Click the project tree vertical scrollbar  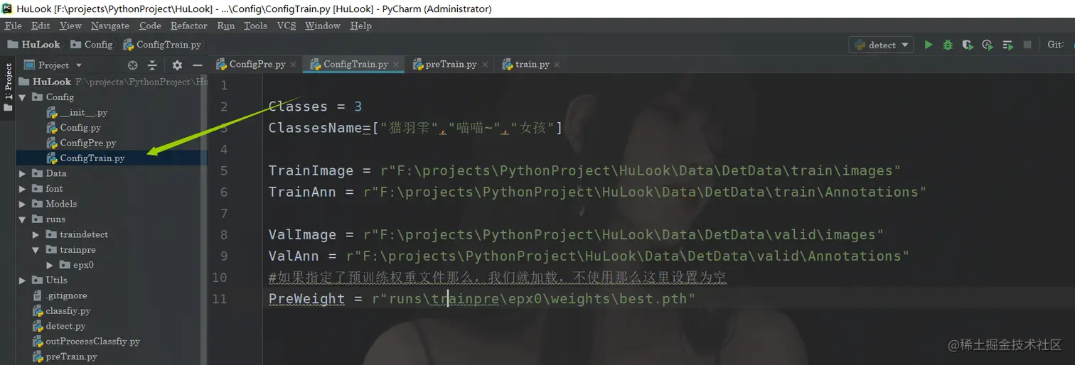tap(204, 219)
